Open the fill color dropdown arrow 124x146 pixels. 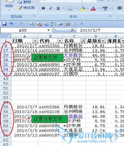pyautogui.click(x=88, y=8)
